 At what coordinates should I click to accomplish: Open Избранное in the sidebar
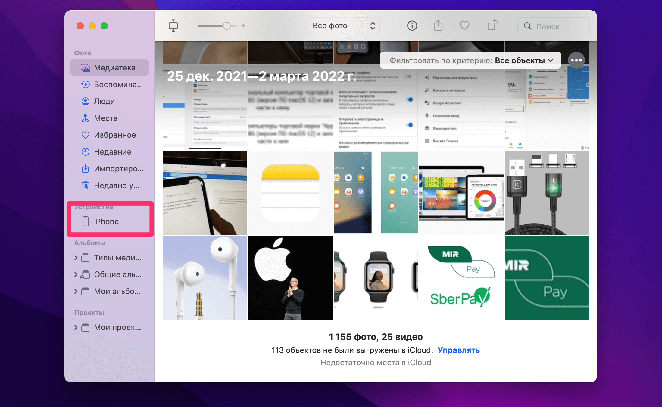click(x=114, y=135)
